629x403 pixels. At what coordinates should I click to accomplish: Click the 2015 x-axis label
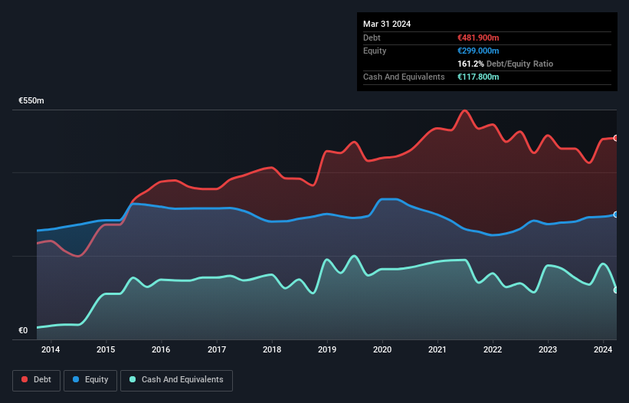106,349
